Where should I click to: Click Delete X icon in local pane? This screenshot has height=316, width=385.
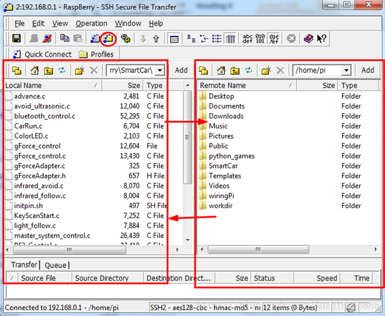pyautogui.click(x=94, y=70)
